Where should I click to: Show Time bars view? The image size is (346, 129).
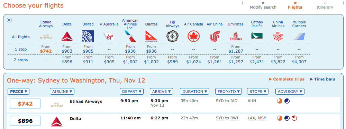point(322,79)
